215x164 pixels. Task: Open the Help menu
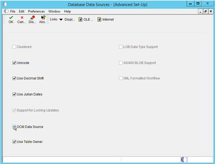coord(67,11)
